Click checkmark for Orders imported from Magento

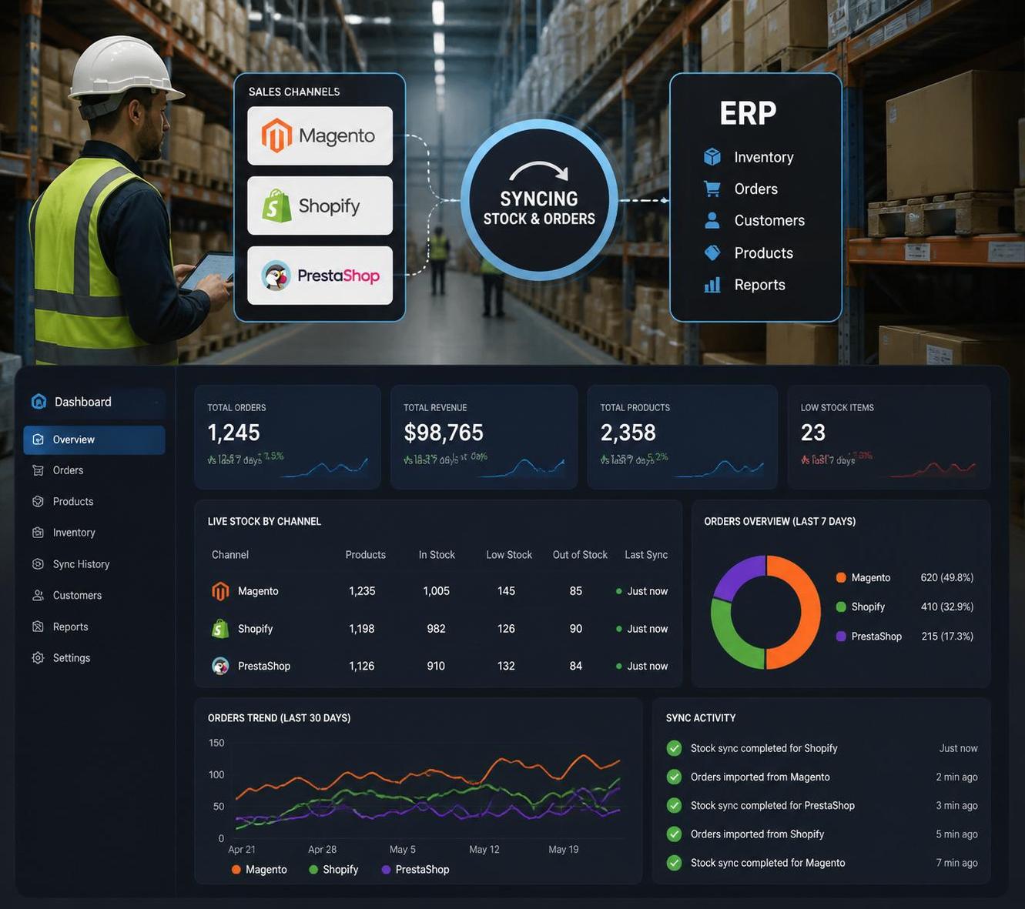coord(674,777)
